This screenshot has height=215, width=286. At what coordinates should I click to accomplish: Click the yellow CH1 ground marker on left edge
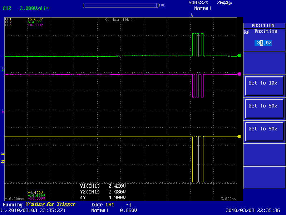[x=3, y=162]
